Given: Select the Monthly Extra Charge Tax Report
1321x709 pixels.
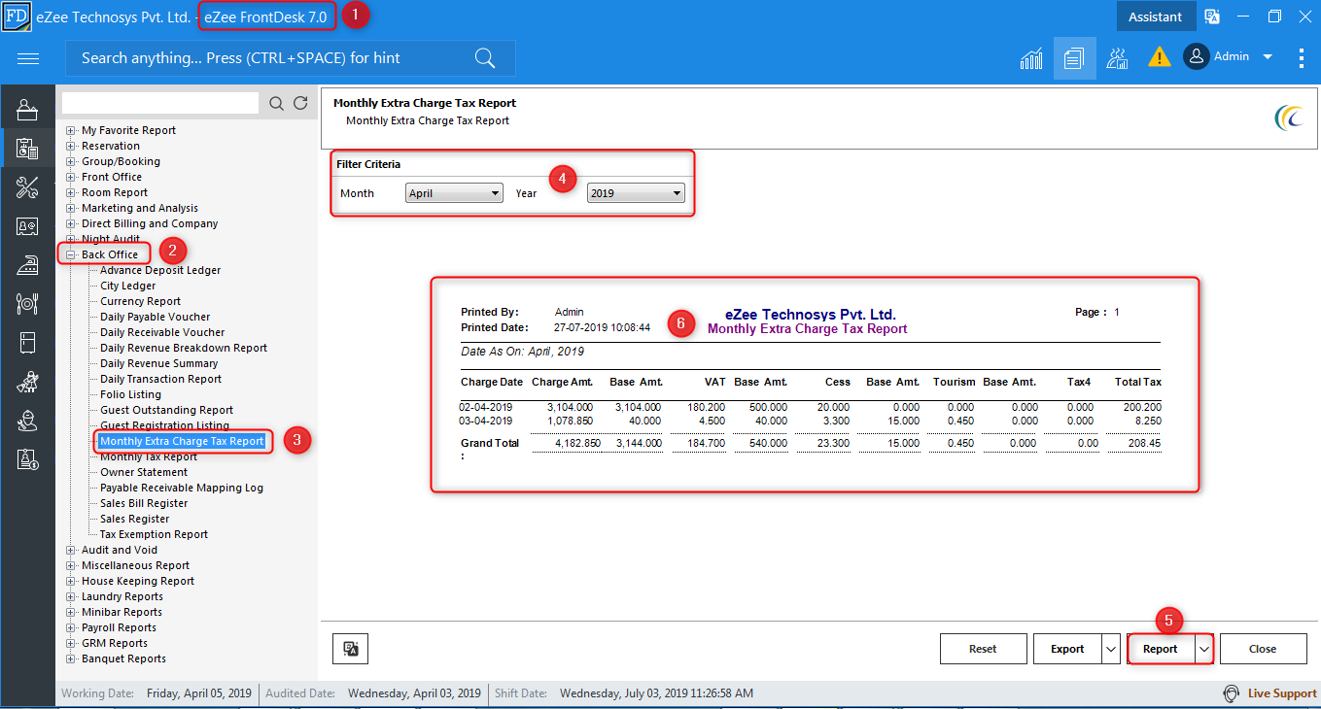Looking at the screenshot, I should [x=182, y=441].
